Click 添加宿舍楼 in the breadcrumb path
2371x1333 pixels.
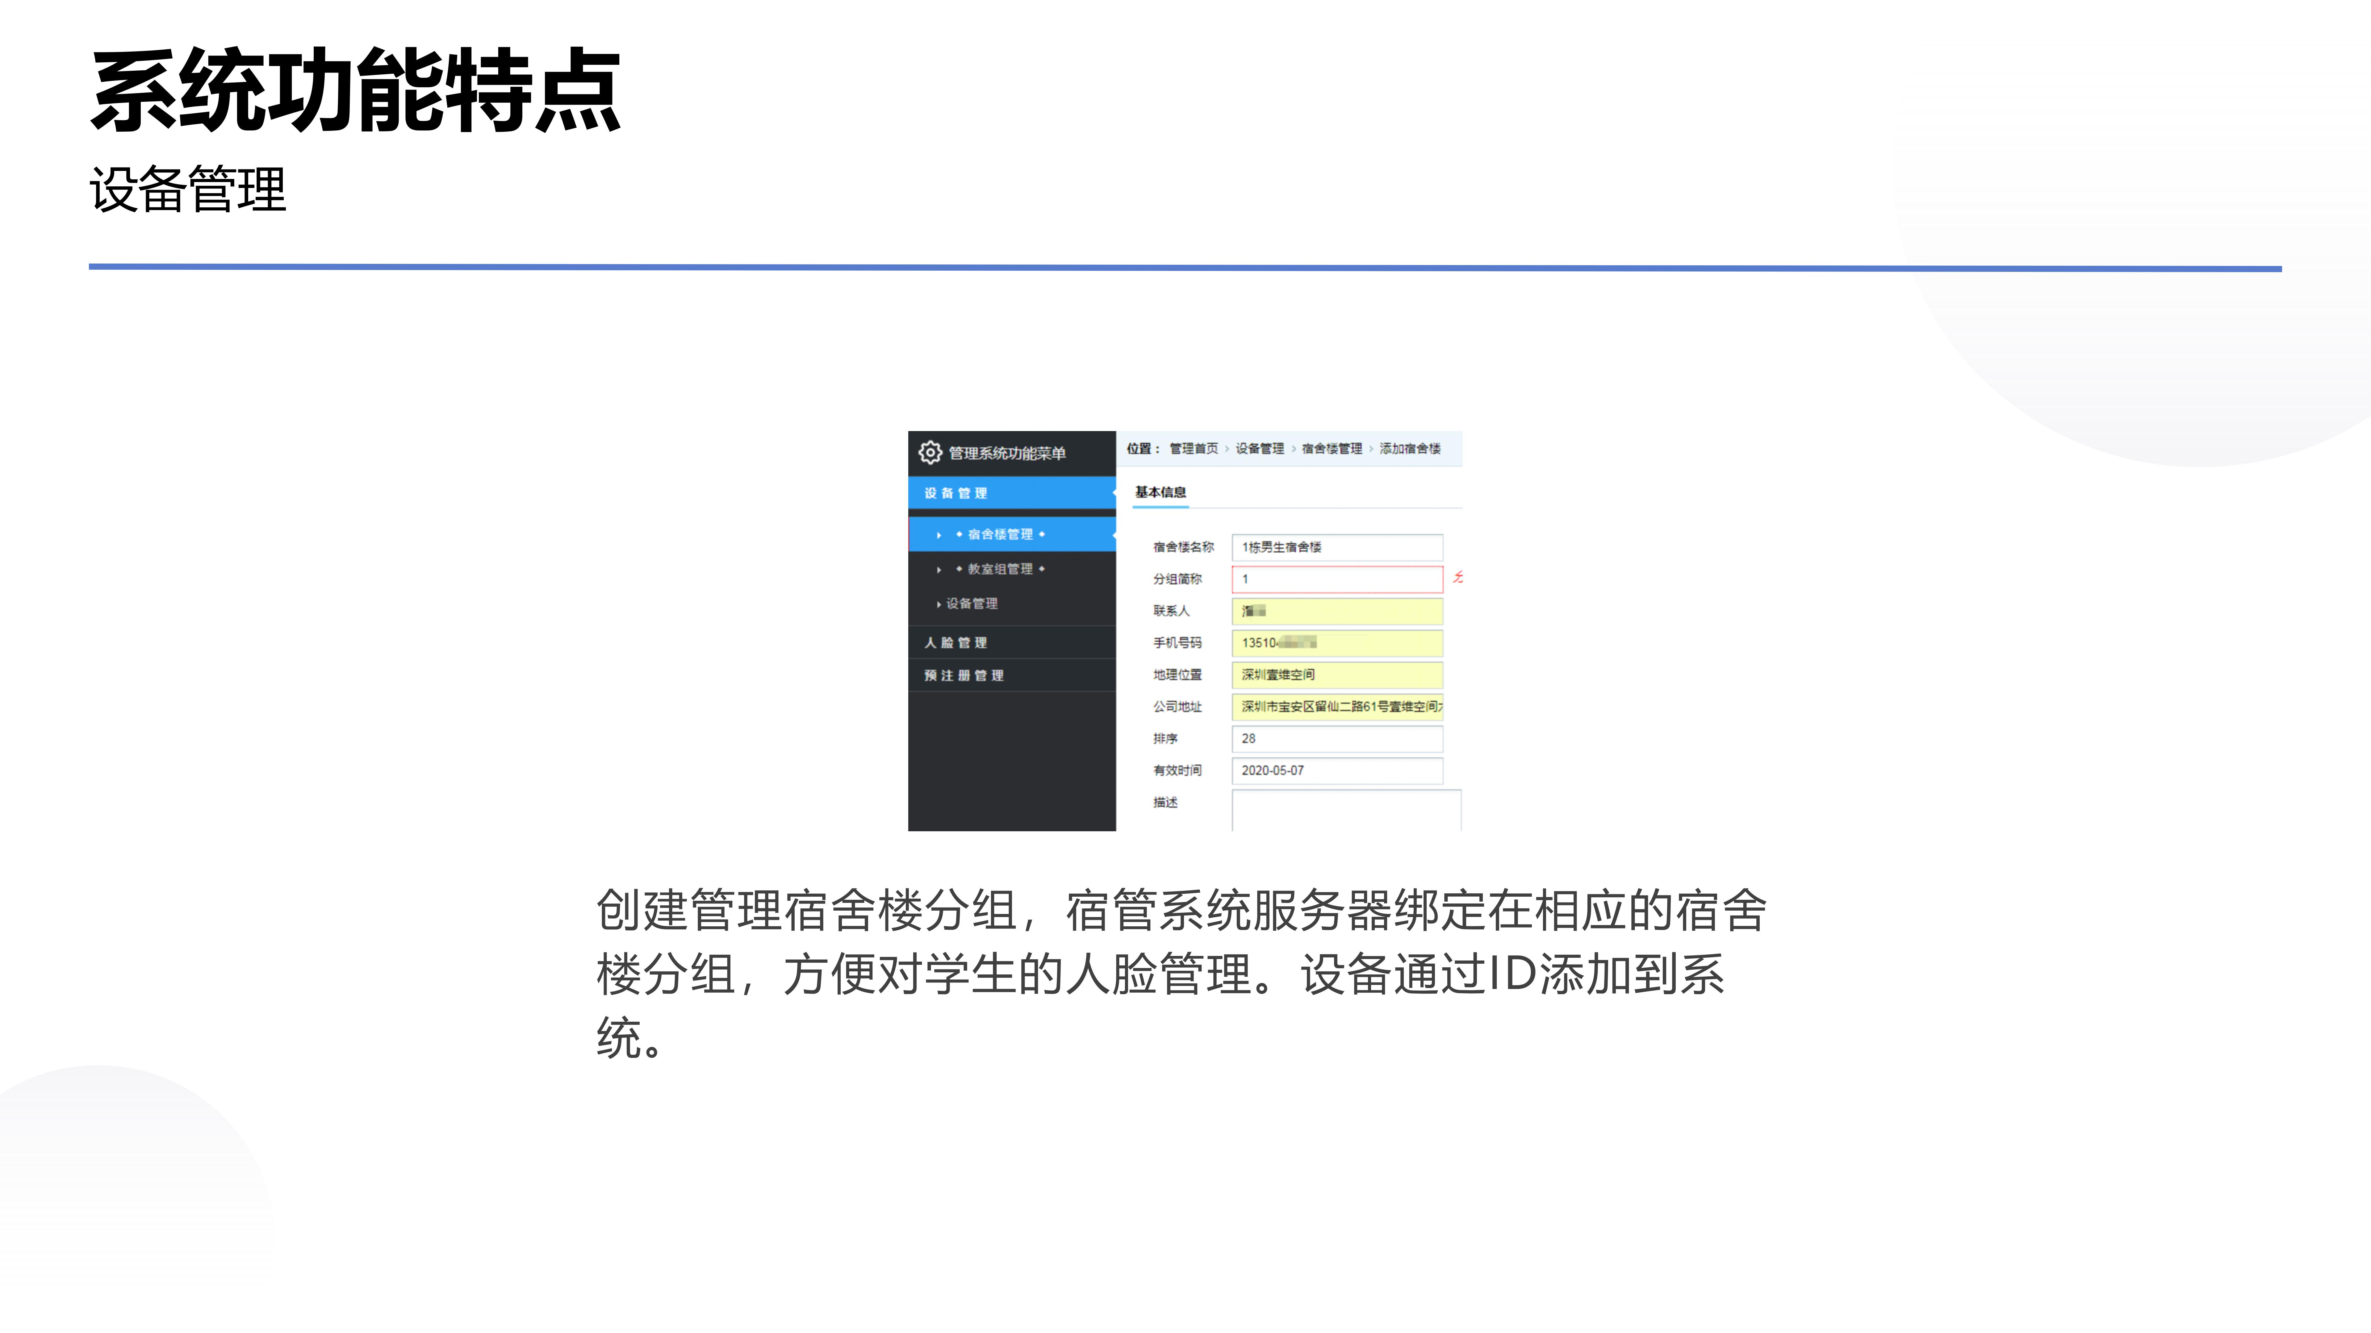point(1410,449)
